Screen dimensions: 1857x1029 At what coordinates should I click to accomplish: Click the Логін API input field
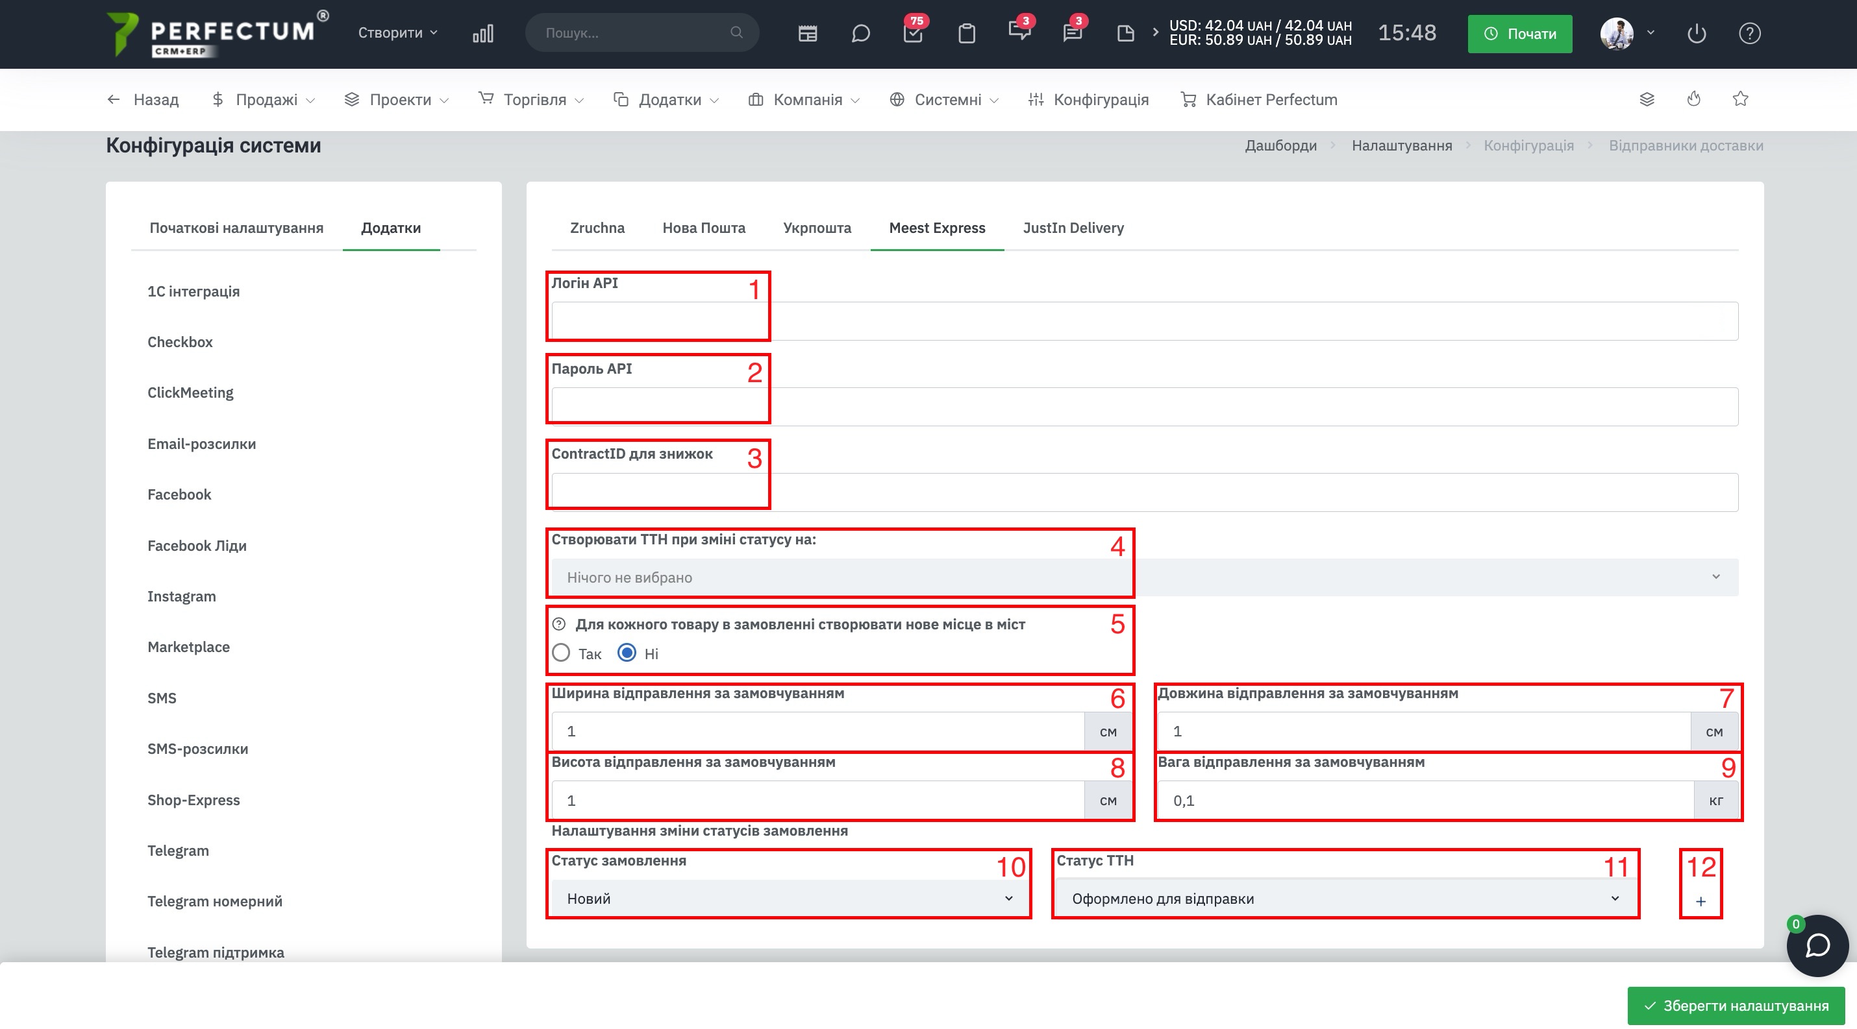(x=1145, y=321)
